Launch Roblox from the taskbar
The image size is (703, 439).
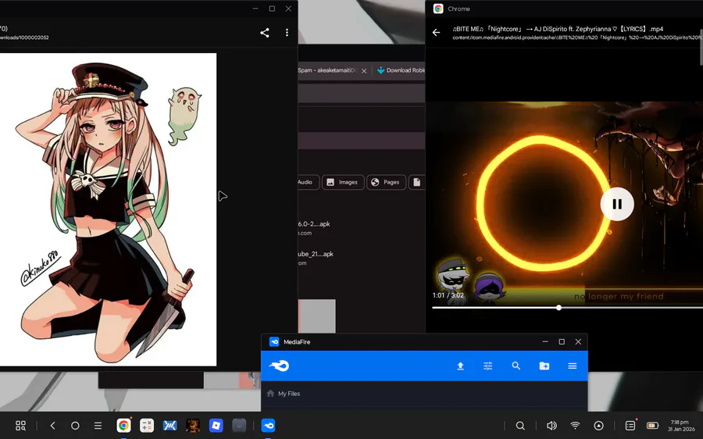[216, 426]
